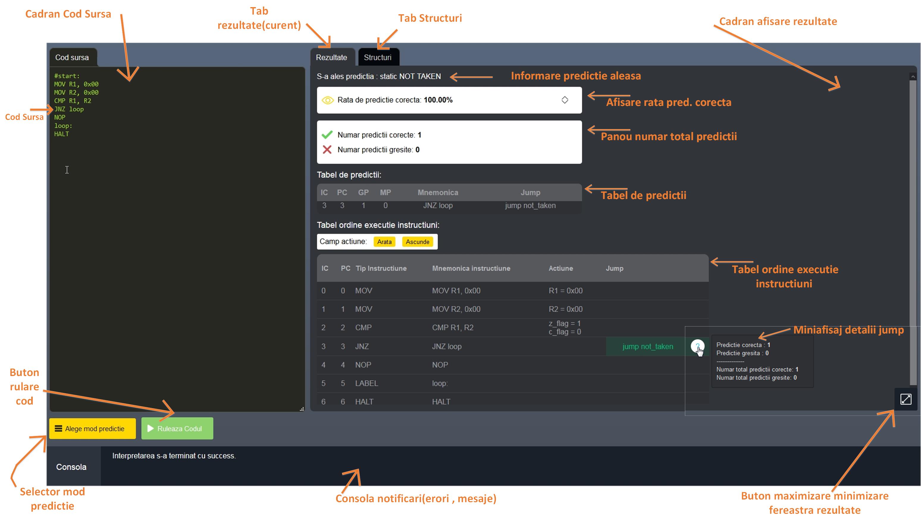This screenshot has height=523, width=921.
Task: Click the '#start:' line in source code
Action: (x=67, y=76)
